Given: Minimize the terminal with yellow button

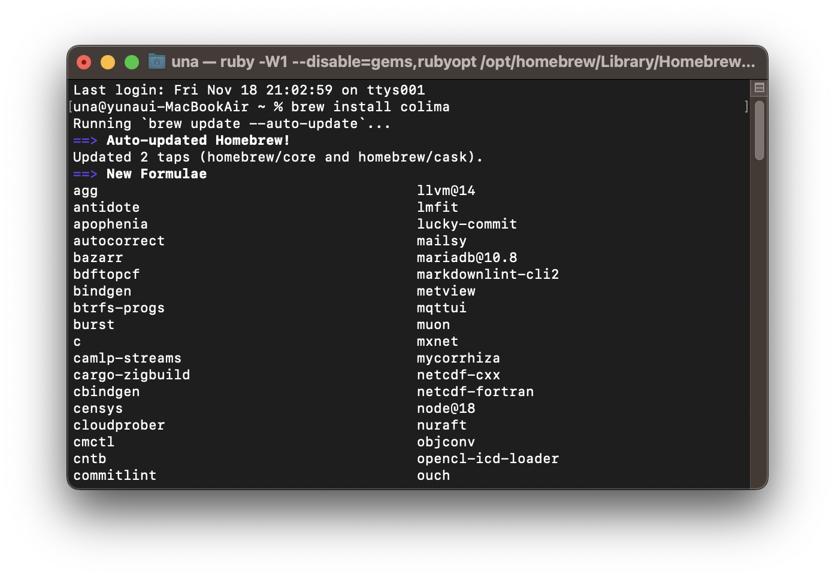Looking at the screenshot, I should tap(108, 62).
